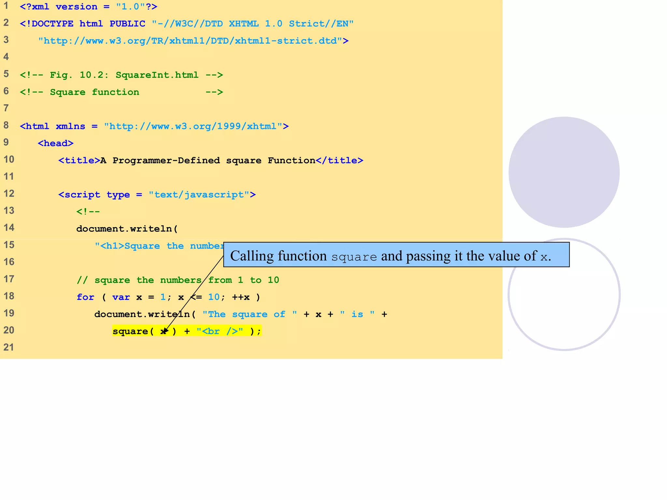The width and height of the screenshot is (667, 500).
Task: Click the xhtml1-strict.dtd URL string
Action: [191, 41]
